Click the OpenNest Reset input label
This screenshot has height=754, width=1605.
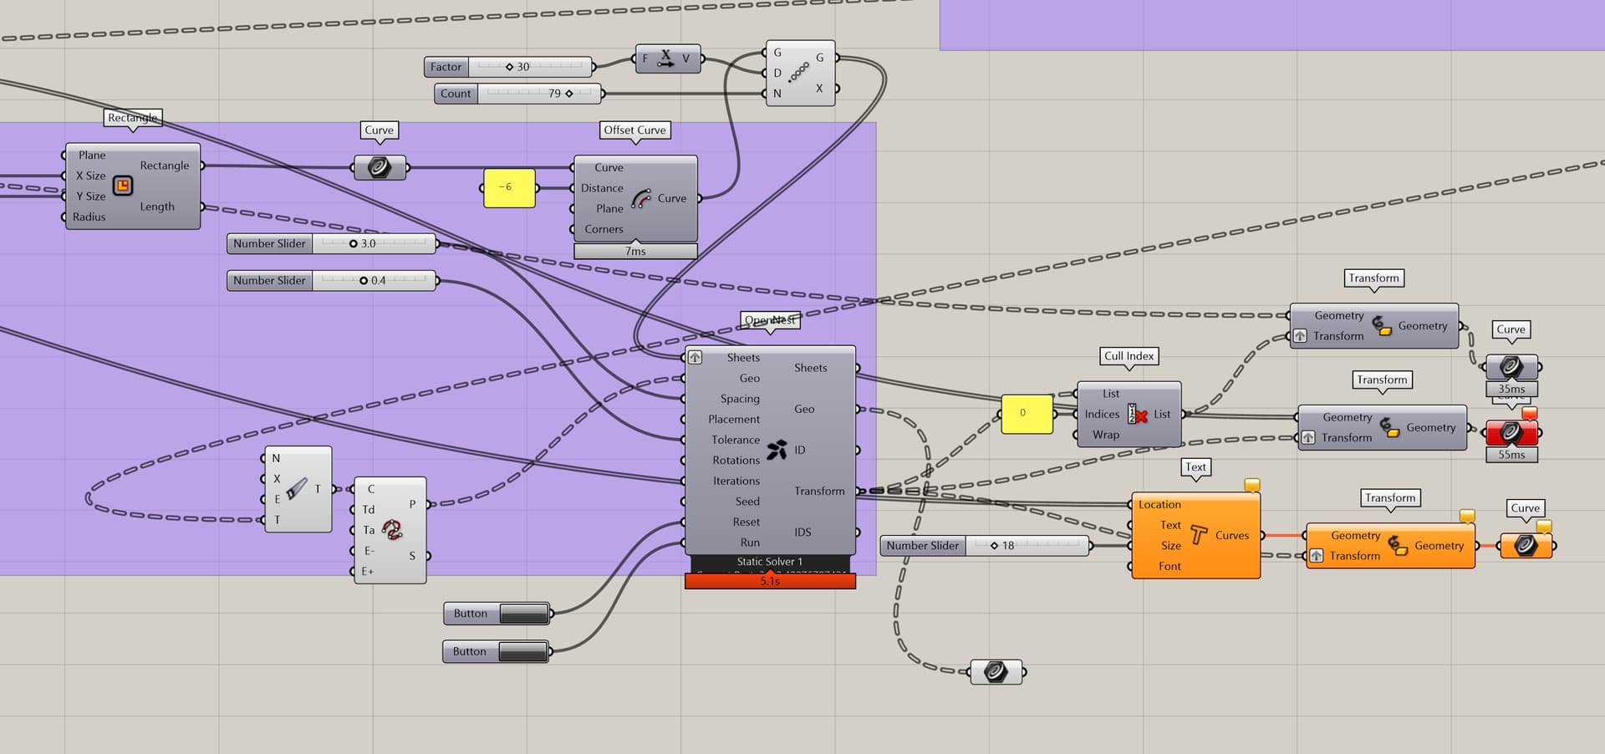pyautogui.click(x=746, y=522)
